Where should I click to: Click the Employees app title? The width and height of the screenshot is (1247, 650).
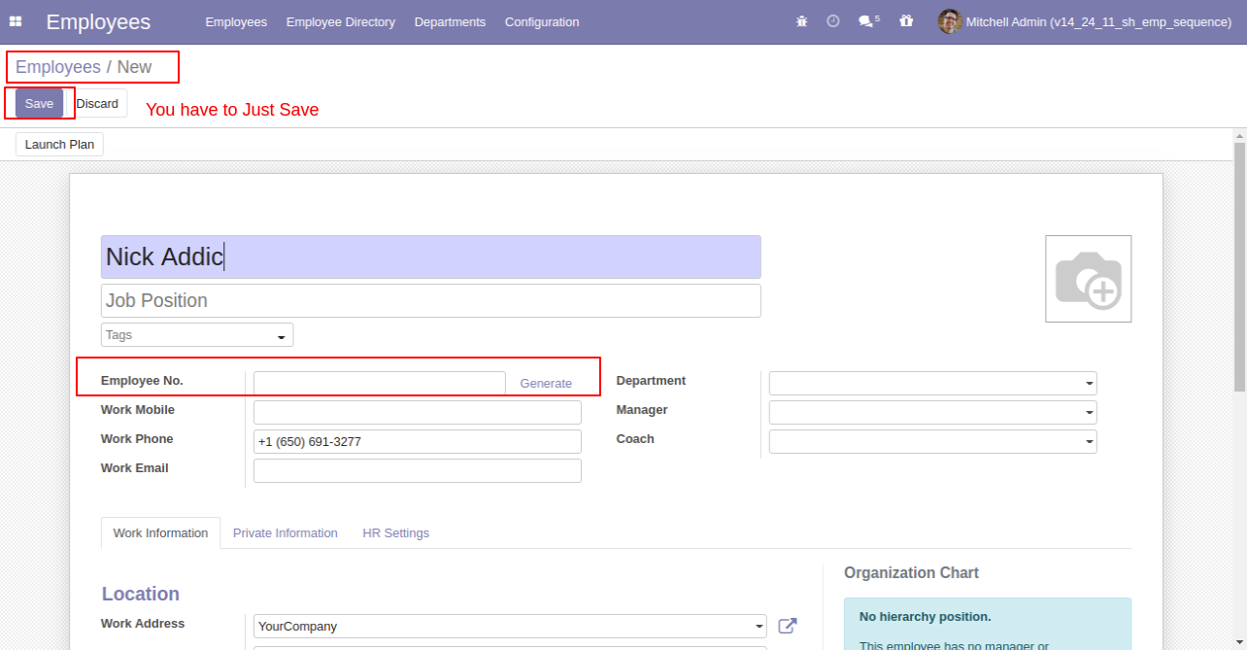98,21
